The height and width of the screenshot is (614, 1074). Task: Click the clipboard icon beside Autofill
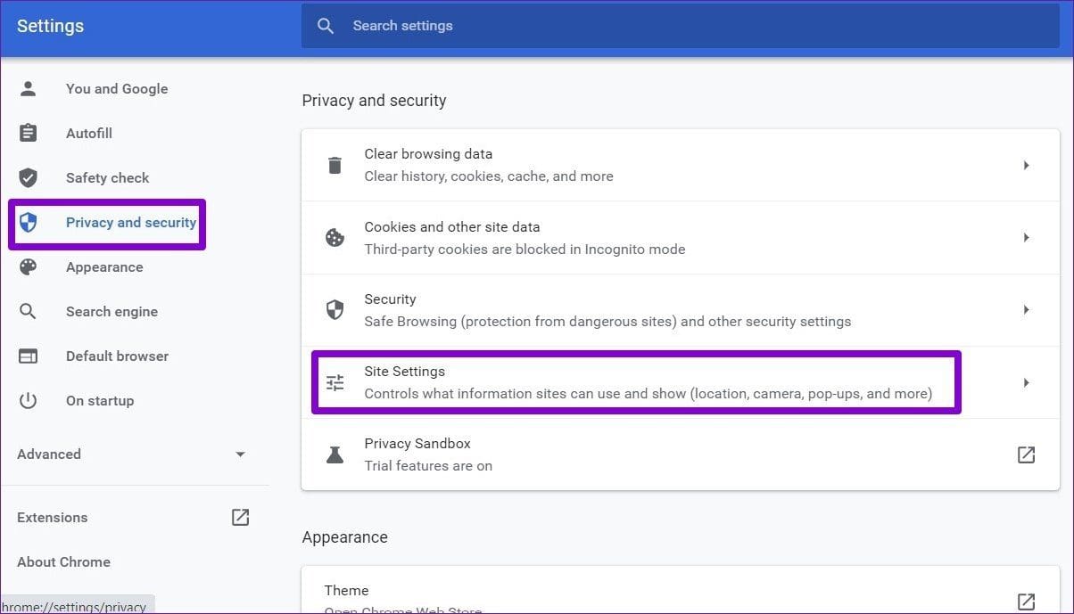click(x=29, y=133)
